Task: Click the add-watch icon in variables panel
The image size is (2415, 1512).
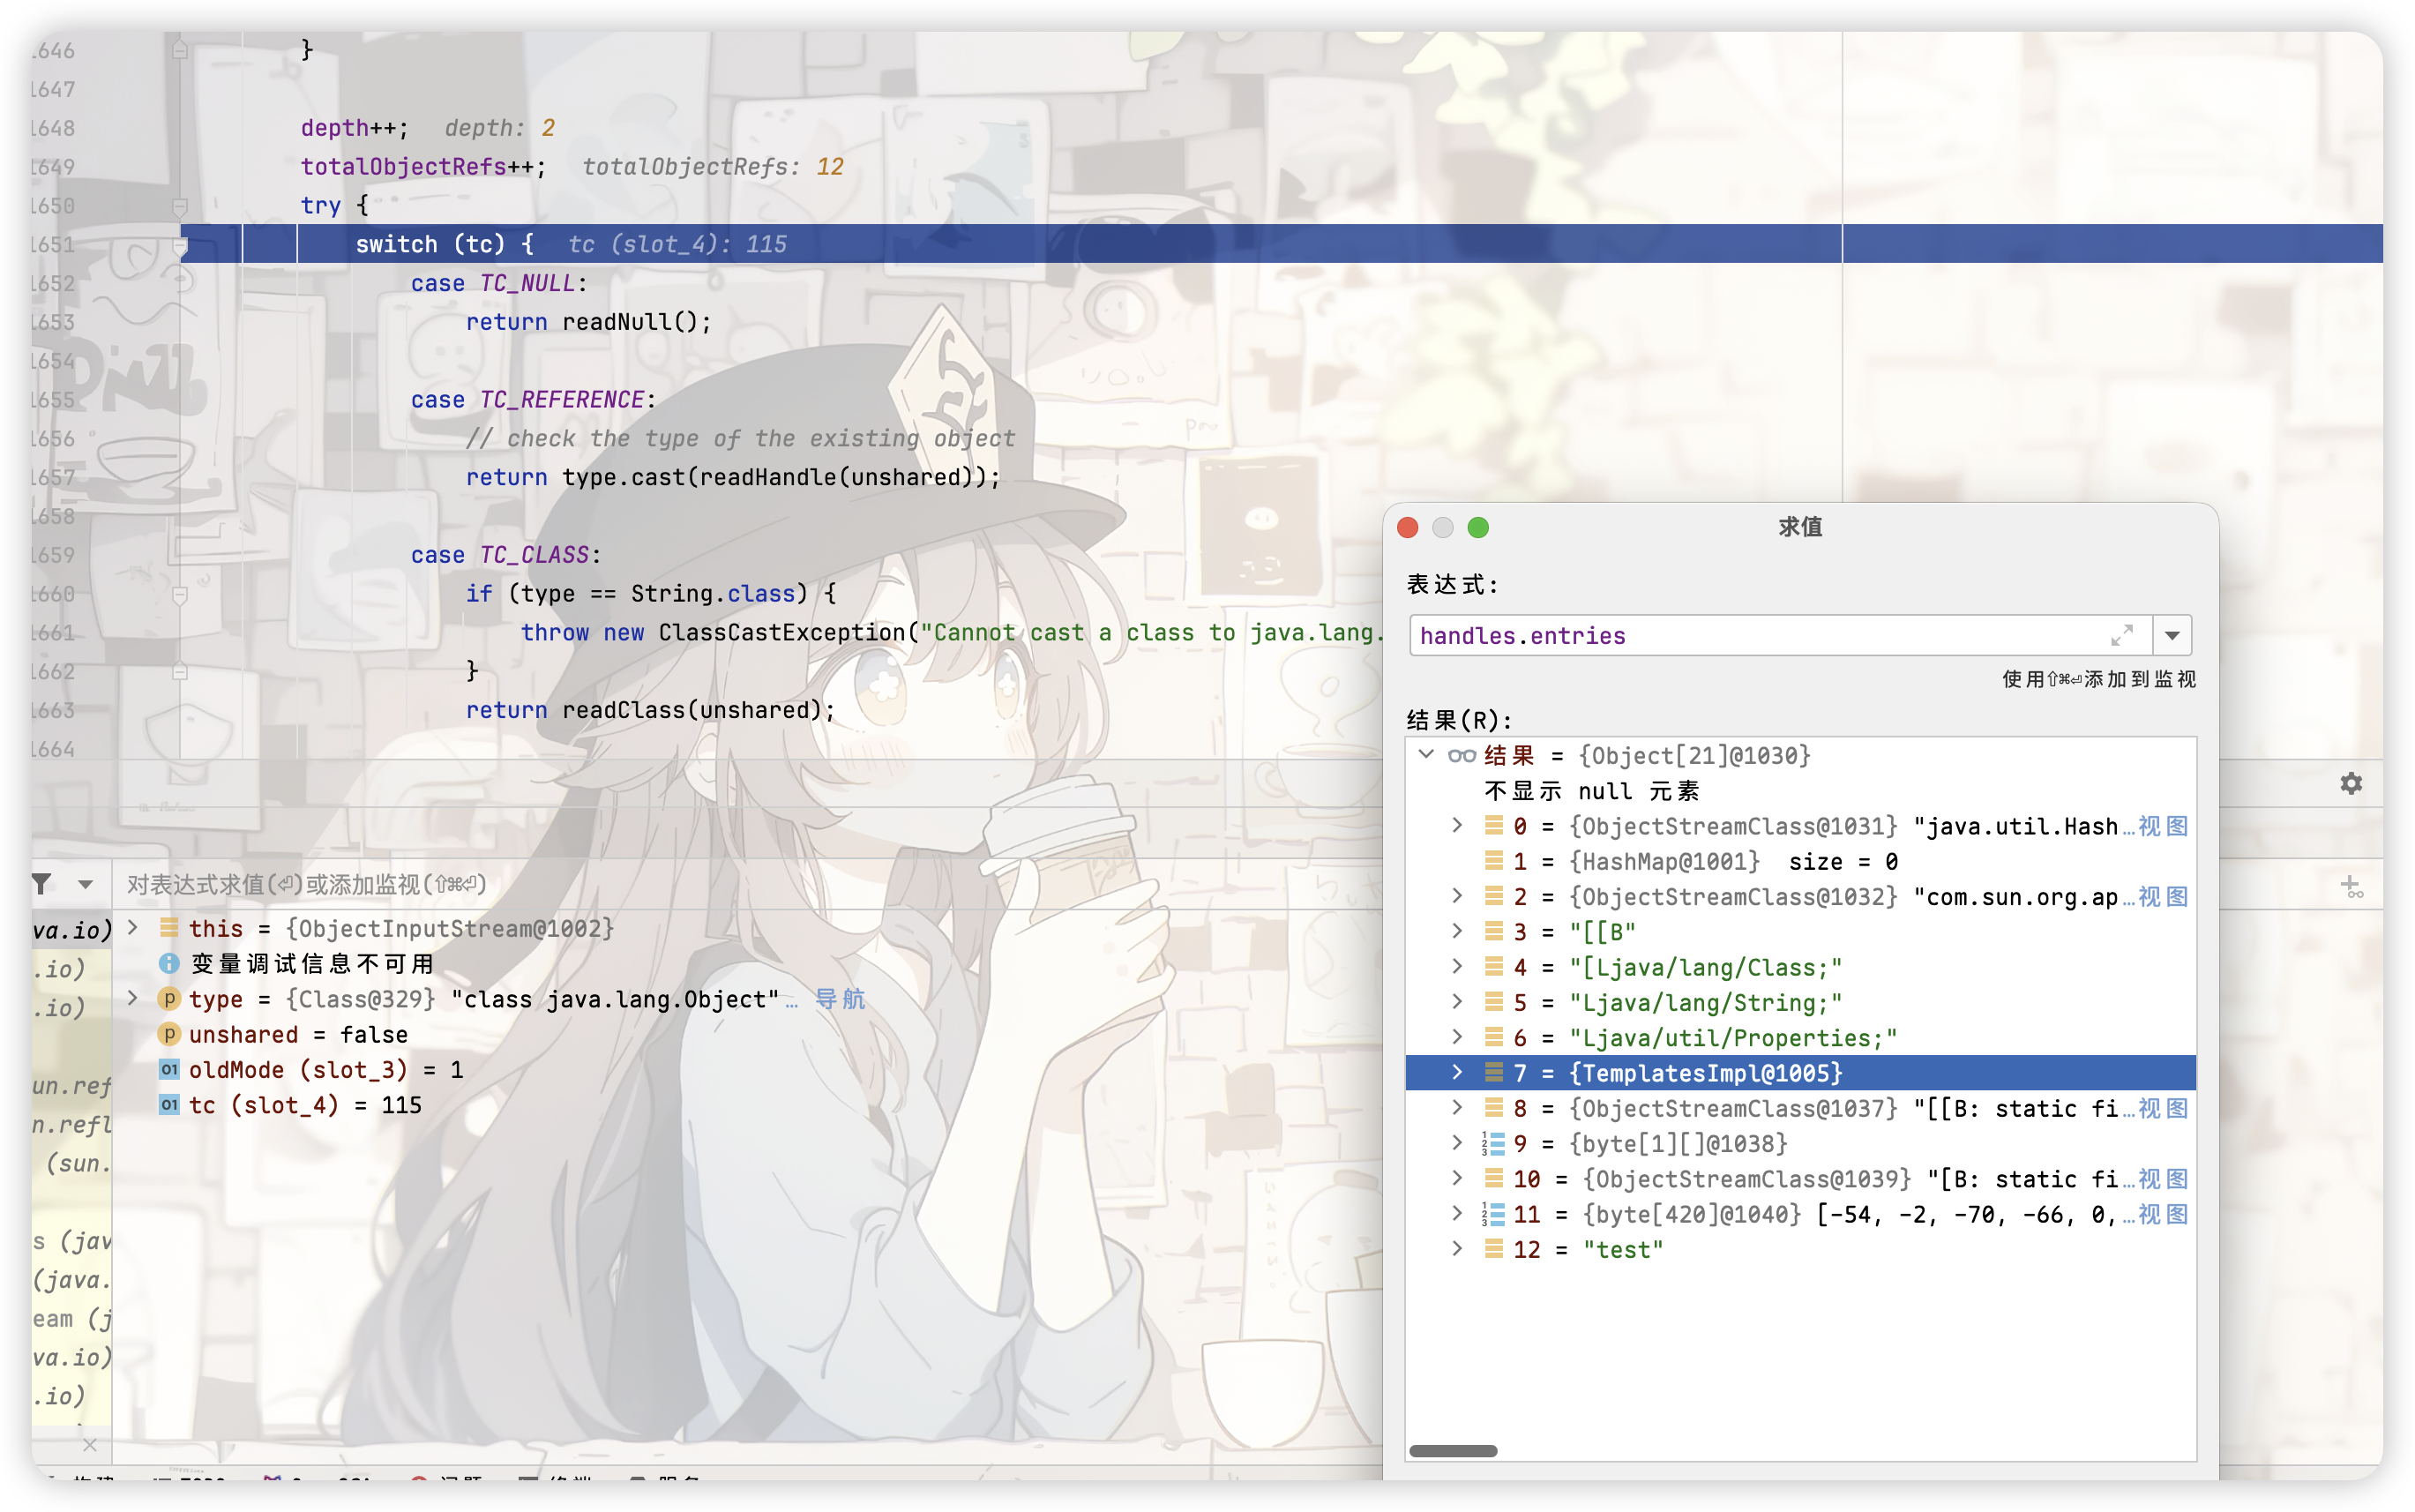Action: pos(2351,886)
